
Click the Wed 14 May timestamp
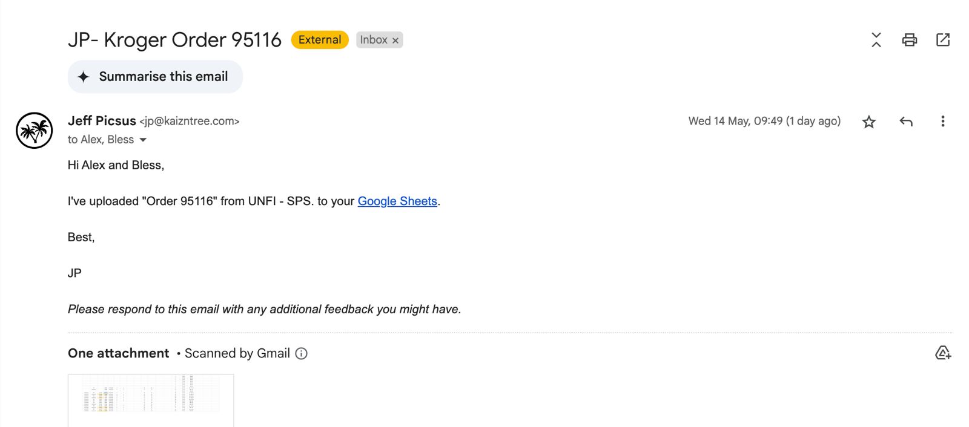[764, 121]
